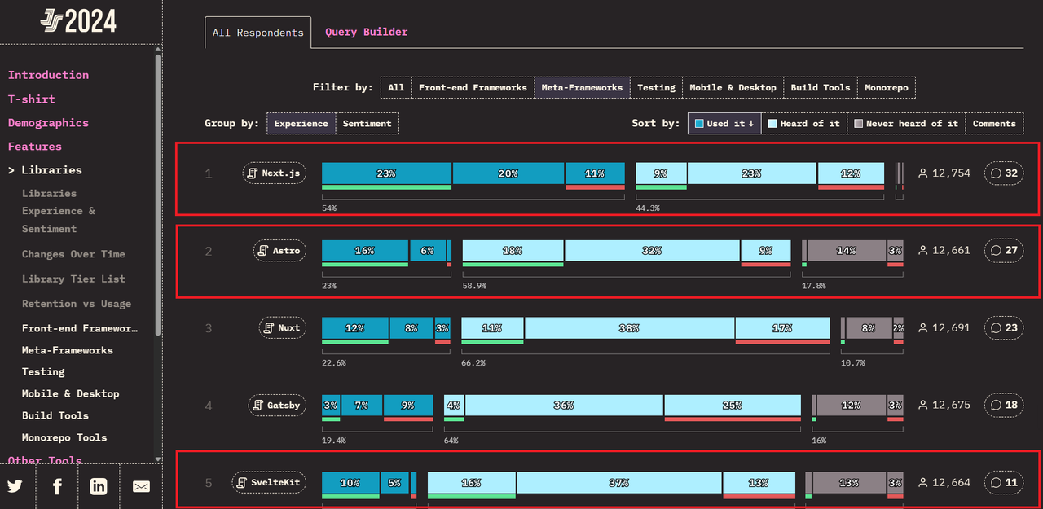Go to Features in sidebar
1043x509 pixels.
point(35,147)
